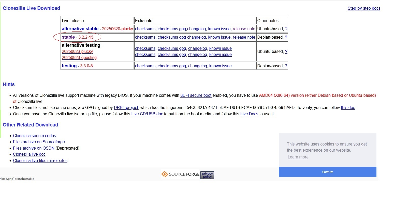The height and width of the screenshot is (210, 410).
Task: Open checksums for 20250826-questing line
Action: pos(145,55)
